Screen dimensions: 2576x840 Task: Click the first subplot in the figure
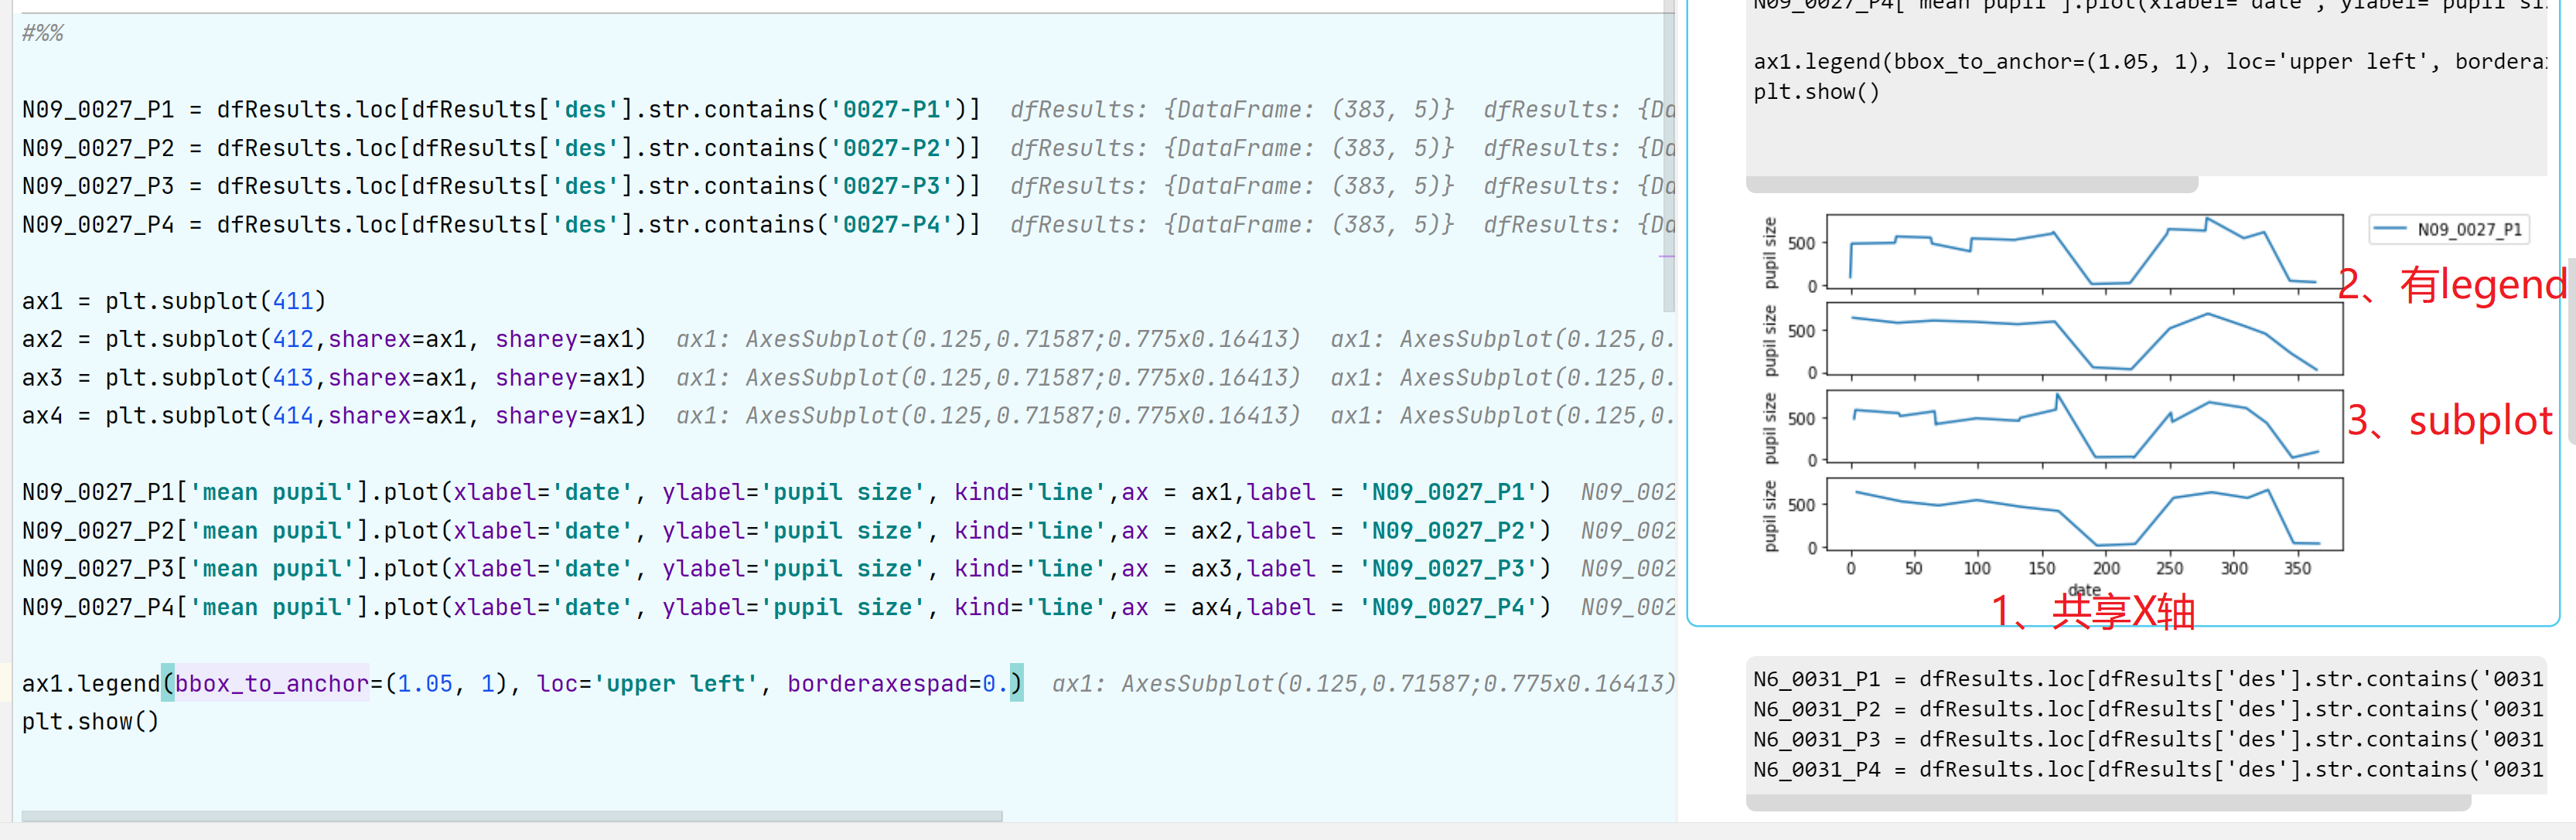point(2084,250)
